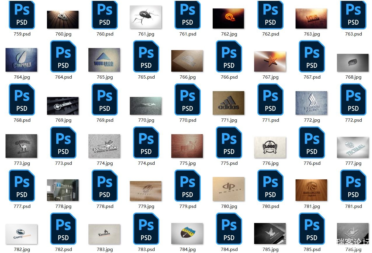
Task: Select the 766.jpg cardboard logo thumbnail
Action: (x=187, y=61)
